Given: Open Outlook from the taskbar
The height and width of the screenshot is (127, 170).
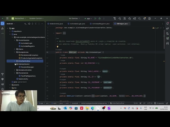Looking at the screenshot, I should click(x=65, y=108).
